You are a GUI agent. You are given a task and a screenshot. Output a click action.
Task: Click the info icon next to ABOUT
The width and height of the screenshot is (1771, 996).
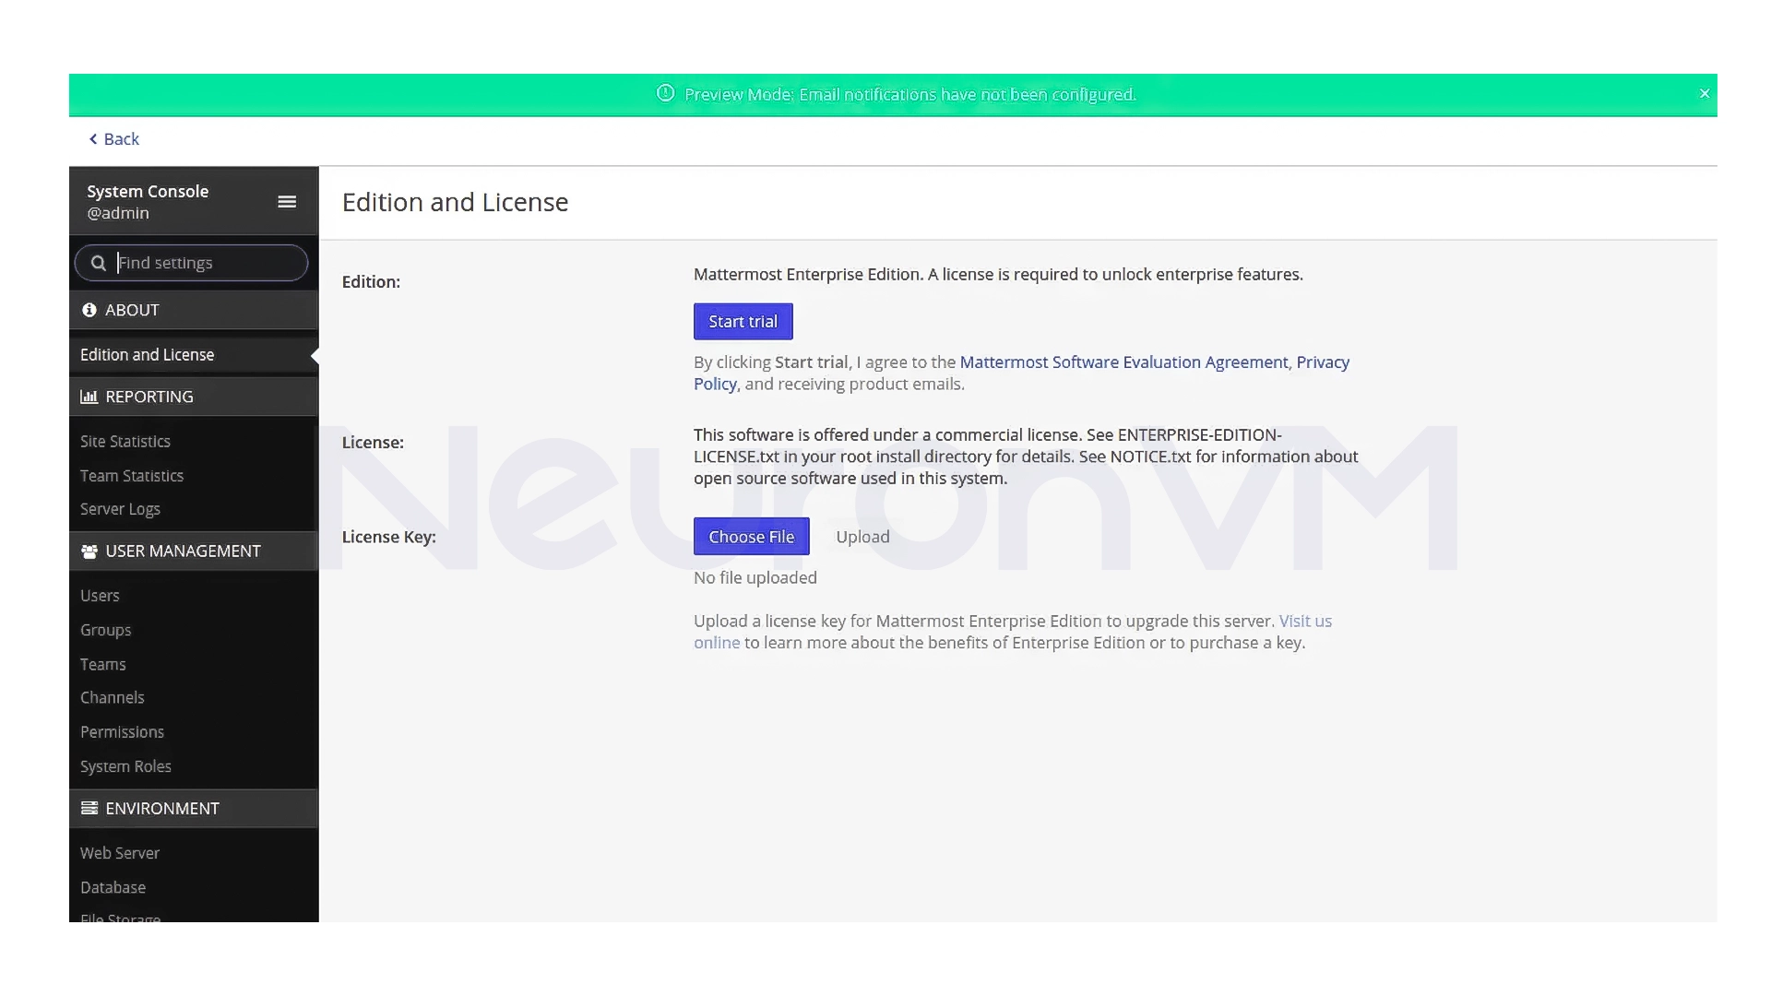(x=89, y=310)
